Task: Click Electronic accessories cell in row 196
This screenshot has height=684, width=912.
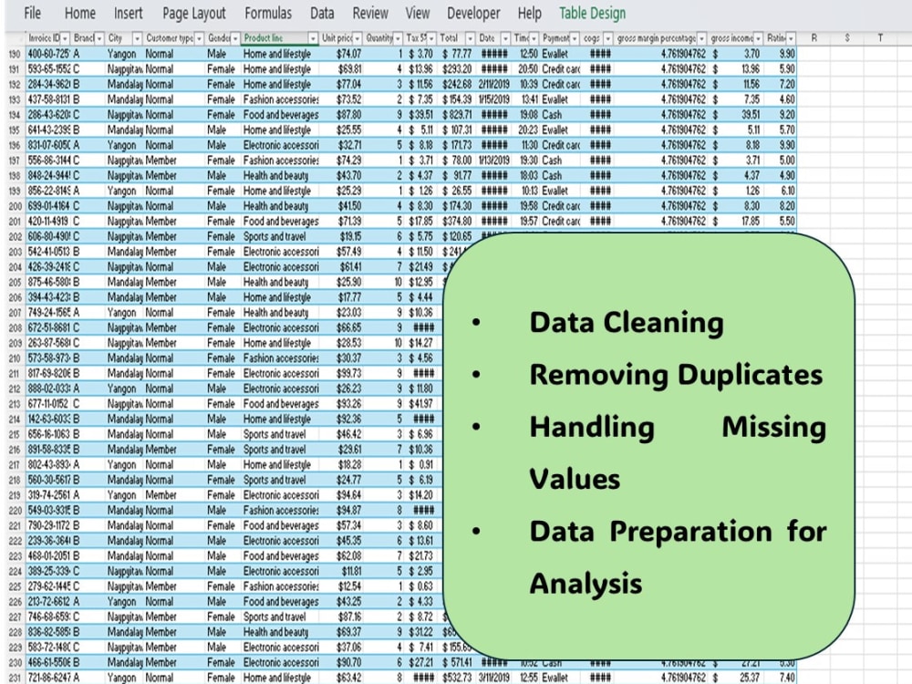Action: pyautogui.click(x=280, y=145)
